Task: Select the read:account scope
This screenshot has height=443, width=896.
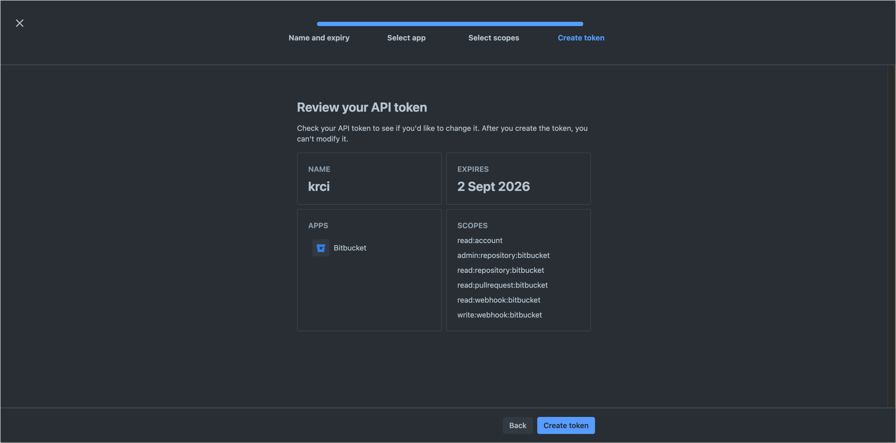Action: (480, 240)
